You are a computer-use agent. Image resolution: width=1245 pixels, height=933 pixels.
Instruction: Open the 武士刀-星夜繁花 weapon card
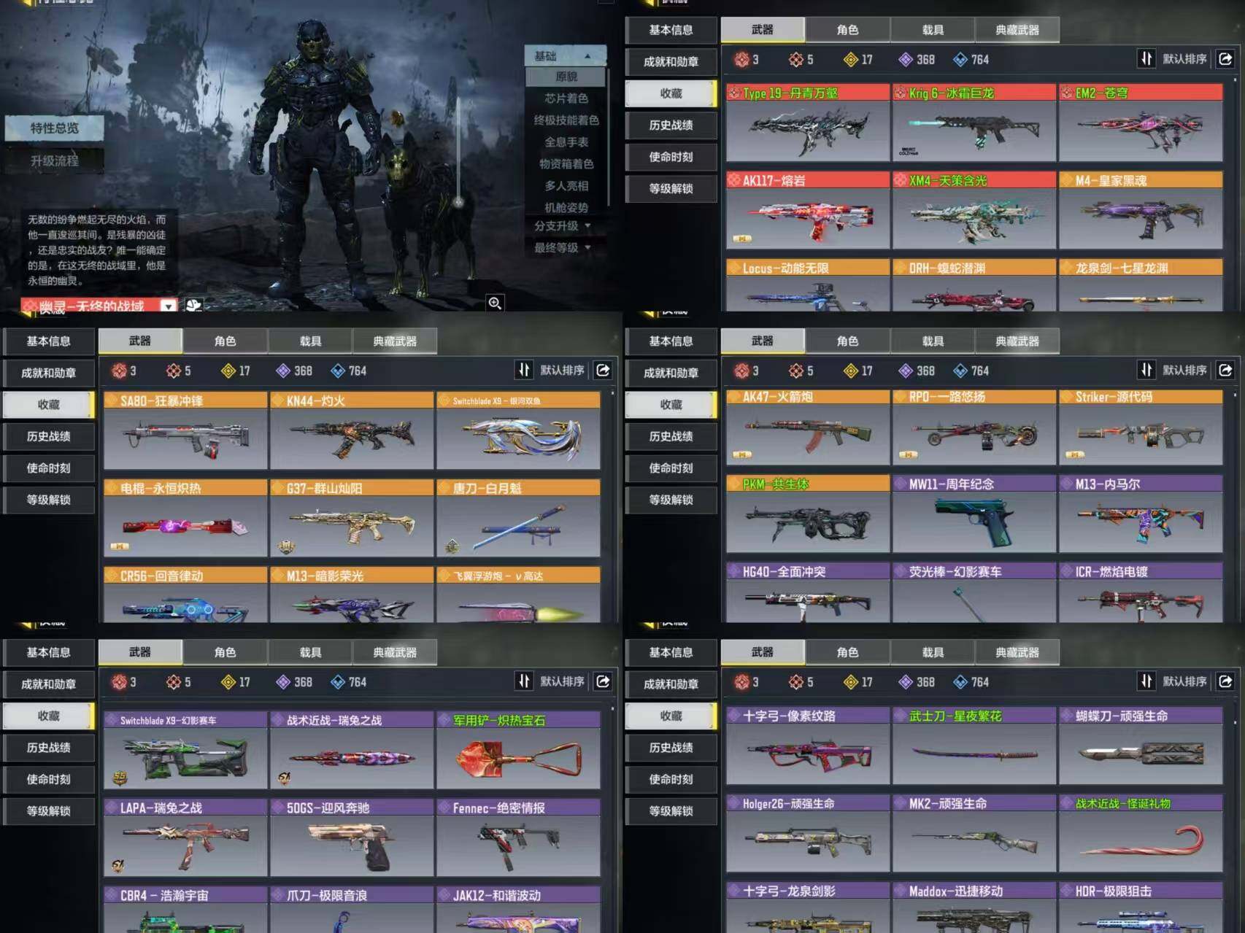[x=974, y=746]
